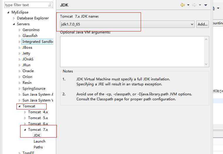Collapse the Servers tree node

pyautogui.click(x=14, y=24)
